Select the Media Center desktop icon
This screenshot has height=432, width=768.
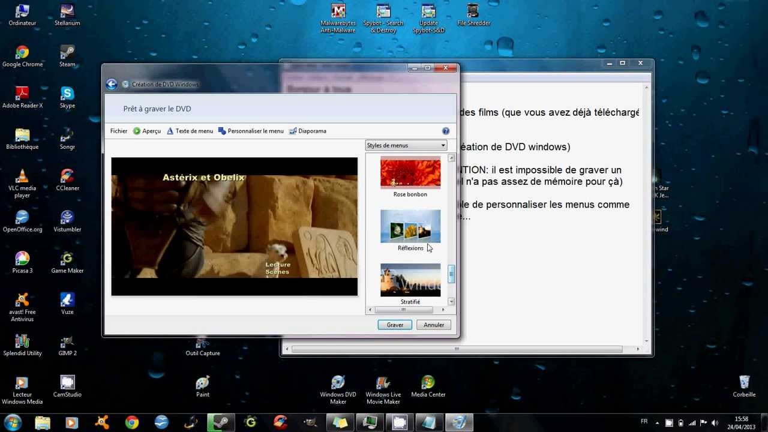pyautogui.click(x=428, y=386)
